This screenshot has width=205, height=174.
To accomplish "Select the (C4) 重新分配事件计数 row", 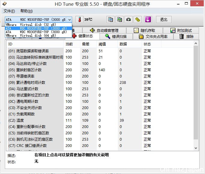I will [x=100, y=127].
